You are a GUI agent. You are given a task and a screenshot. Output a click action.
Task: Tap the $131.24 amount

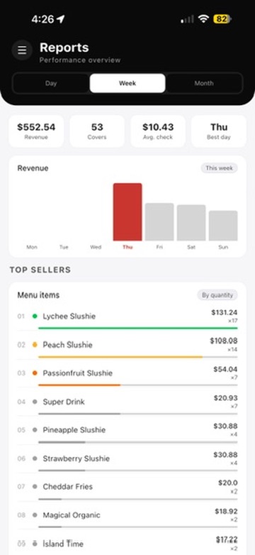point(225,312)
